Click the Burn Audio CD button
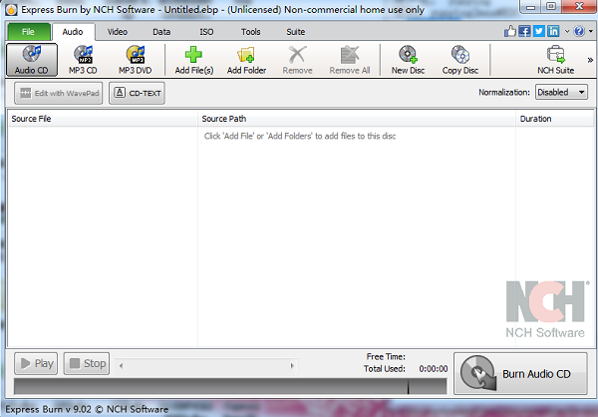598x417 pixels. click(520, 373)
